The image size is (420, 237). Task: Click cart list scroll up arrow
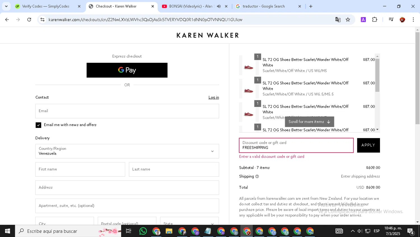377,56
